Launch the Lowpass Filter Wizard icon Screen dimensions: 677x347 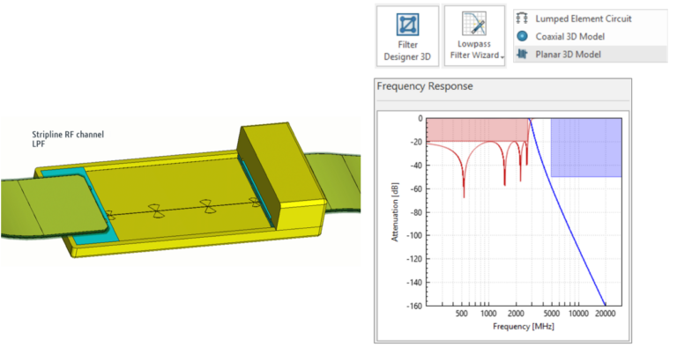click(x=474, y=24)
